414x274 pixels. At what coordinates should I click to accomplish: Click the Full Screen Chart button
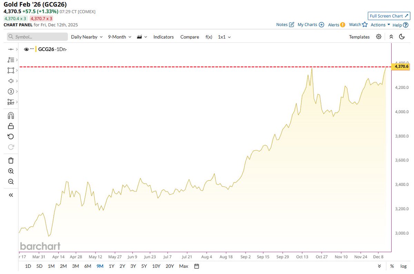pyautogui.click(x=389, y=16)
